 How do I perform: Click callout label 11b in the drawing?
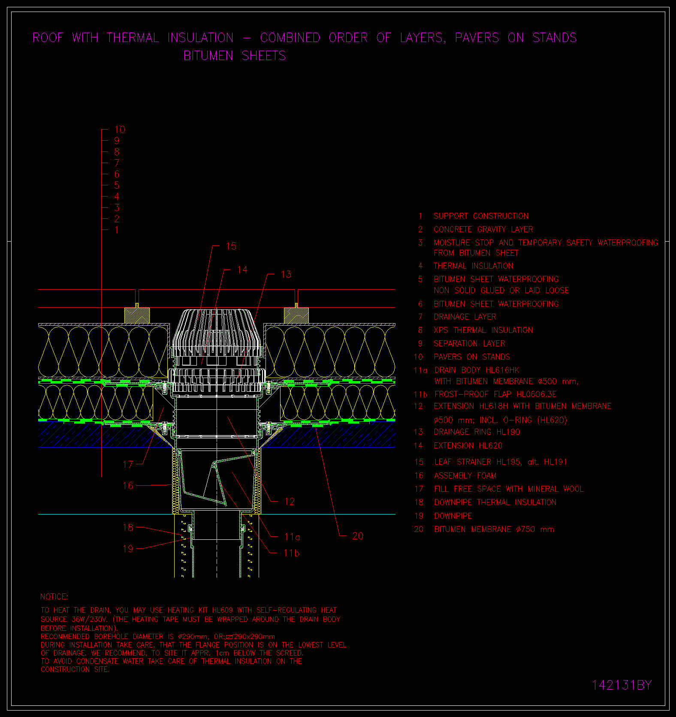[292, 553]
